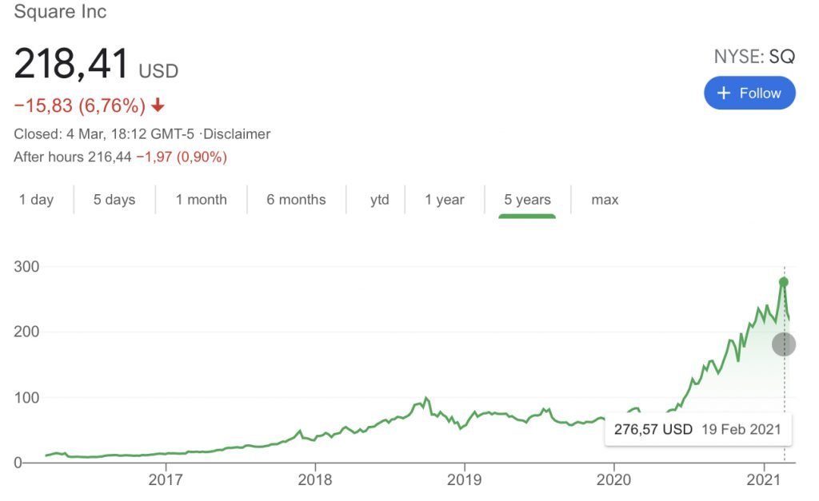The image size is (819, 501).
Task: Click the Square Inc company title
Action: 60,12
